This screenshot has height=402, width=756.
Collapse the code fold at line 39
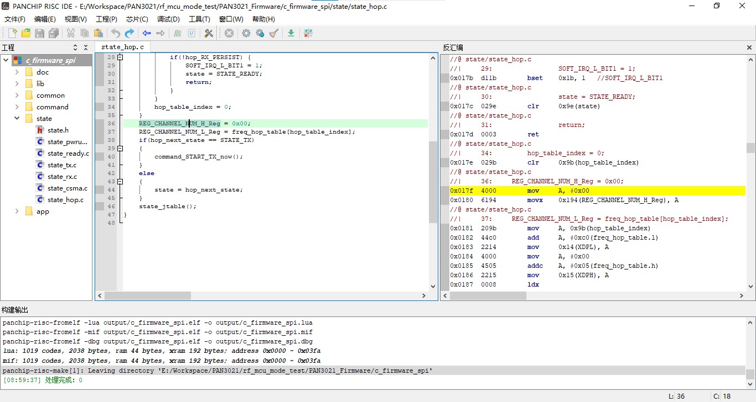(x=120, y=149)
